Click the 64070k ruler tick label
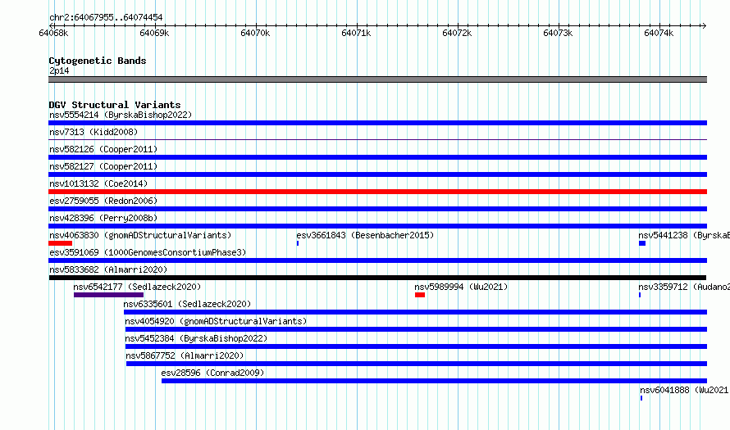 255,33
